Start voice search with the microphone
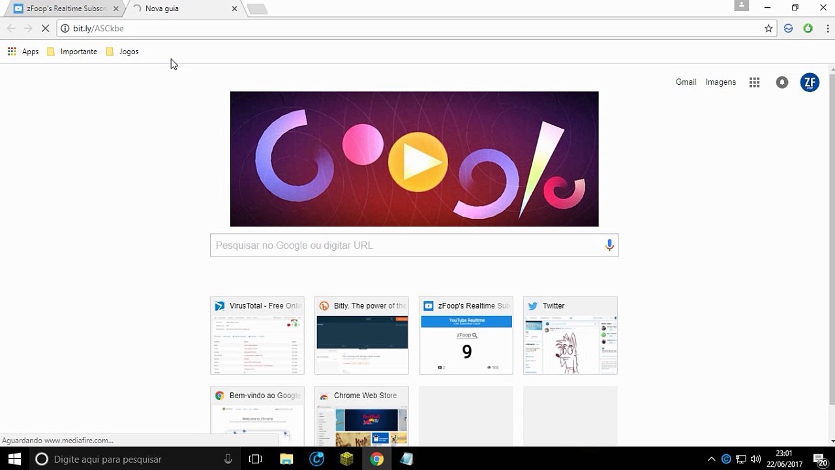The image size is (835, 470). click(609, 245)
